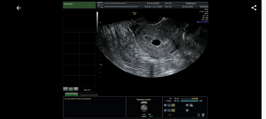
Task: Select the 3x3 grid layout button
Action: pyautogui.click(x=76, y=89)
